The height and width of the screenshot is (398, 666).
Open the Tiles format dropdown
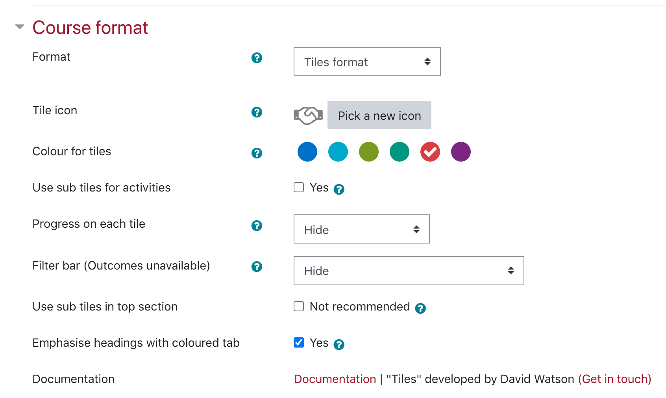(x=367, y=62)
